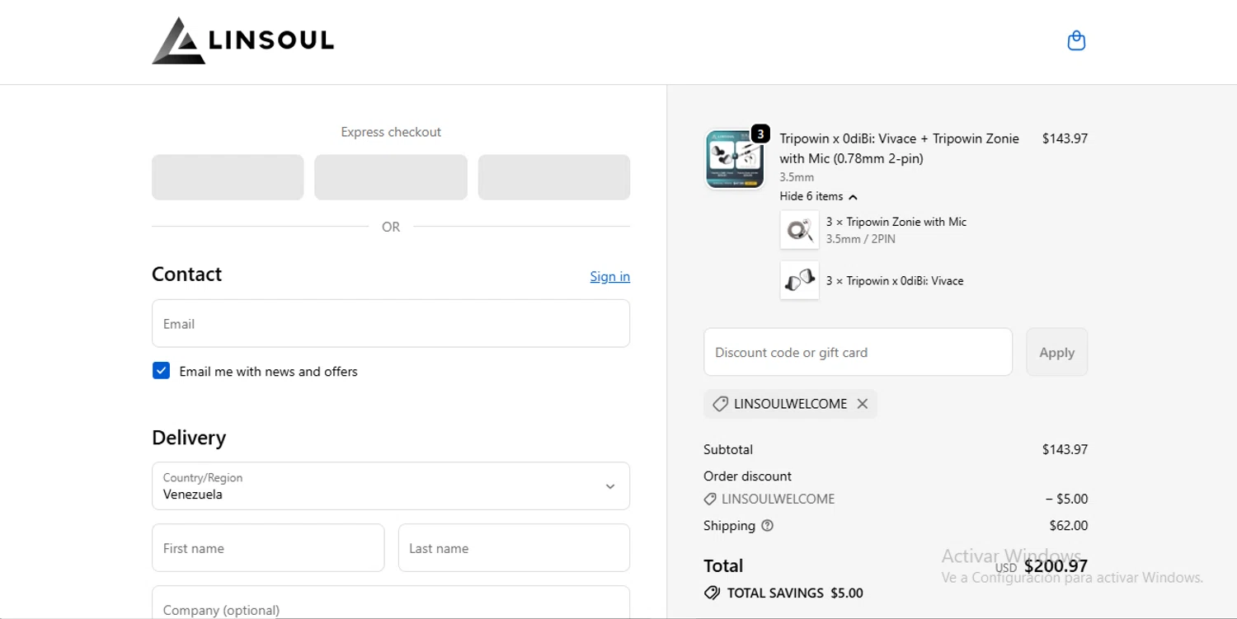Click the 3 × Tripowin Zonie with Mic text
The width and height of the screenshot is (1237, 619).
pos(896,222)
